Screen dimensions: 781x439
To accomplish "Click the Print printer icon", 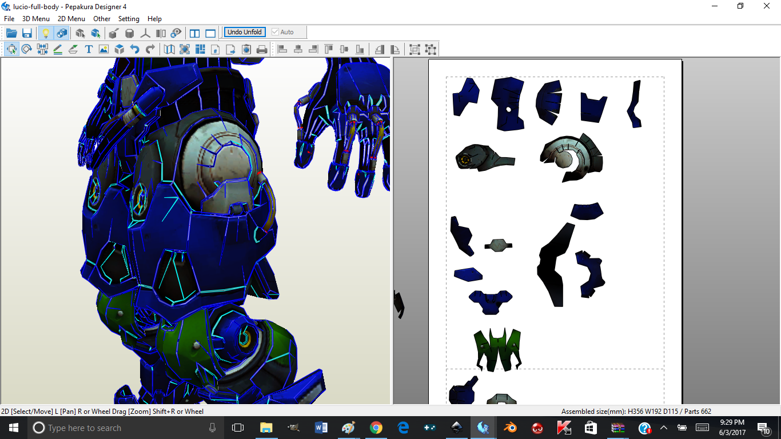I will click(x=262, y=49).
